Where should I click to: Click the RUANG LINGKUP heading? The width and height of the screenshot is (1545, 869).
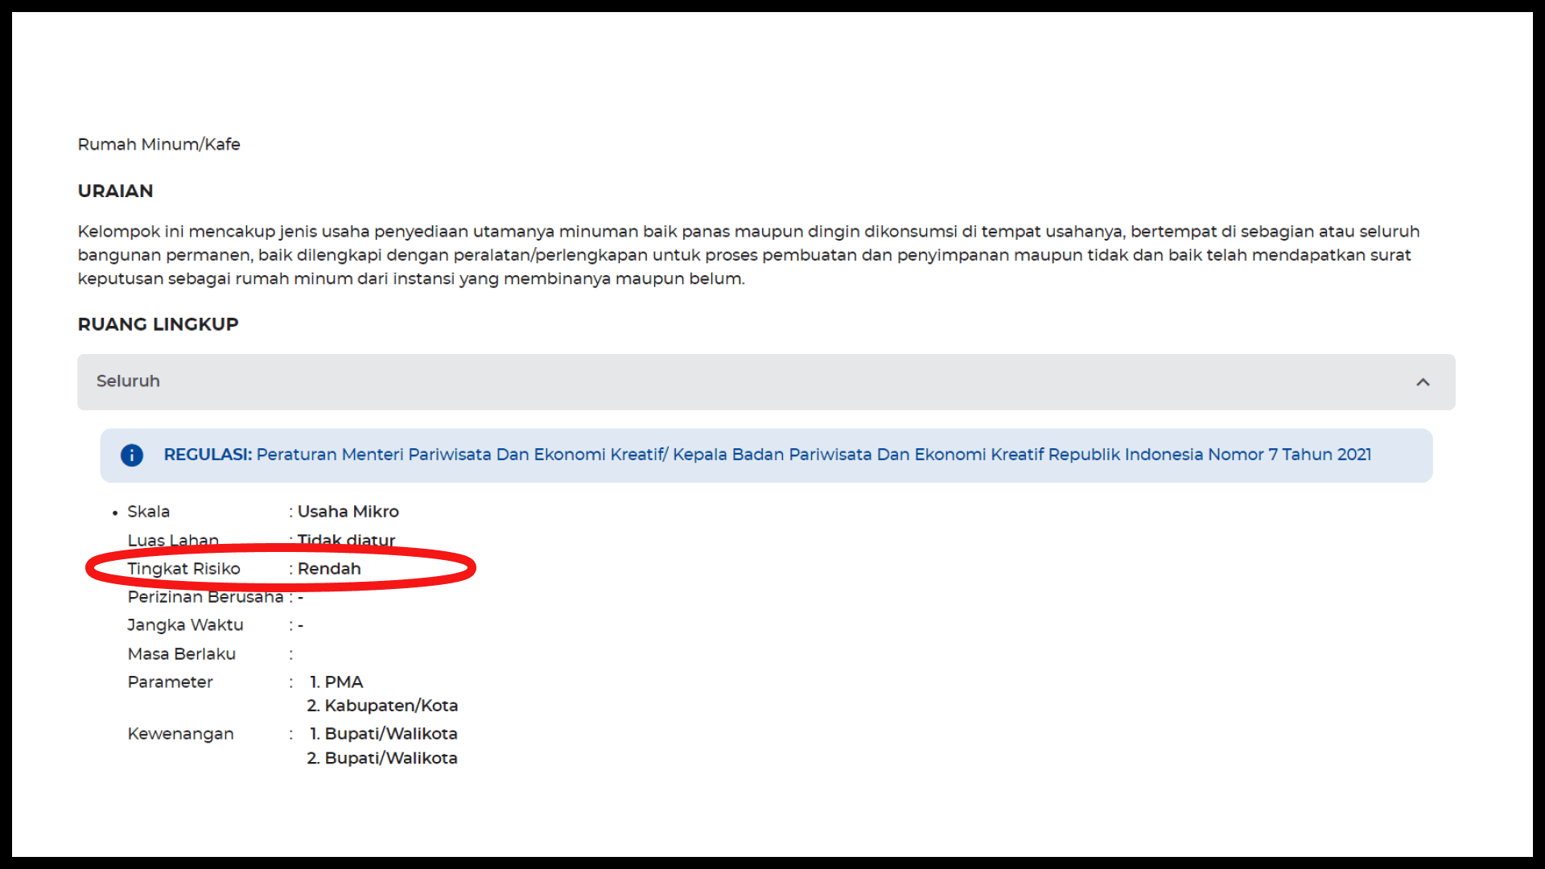coord(158,324)
